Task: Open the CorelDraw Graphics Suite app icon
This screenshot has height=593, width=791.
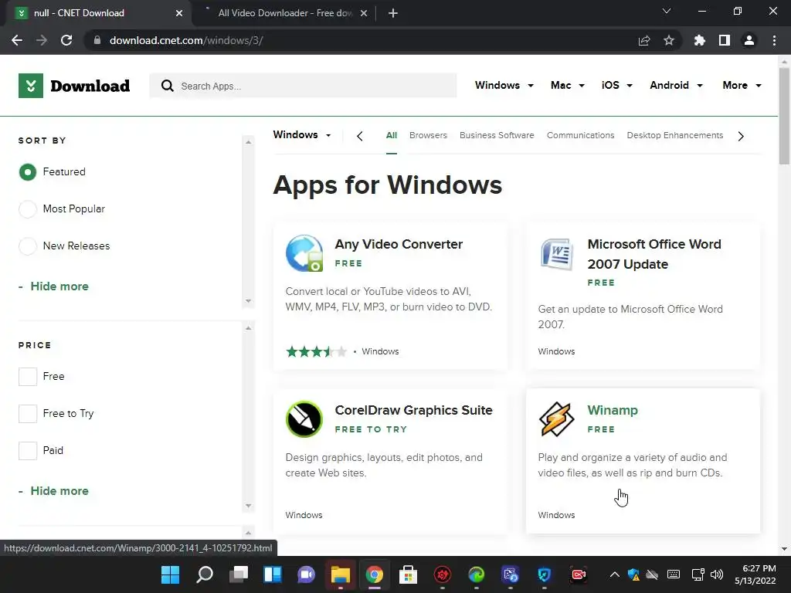Action: click(x=304, y=419)
